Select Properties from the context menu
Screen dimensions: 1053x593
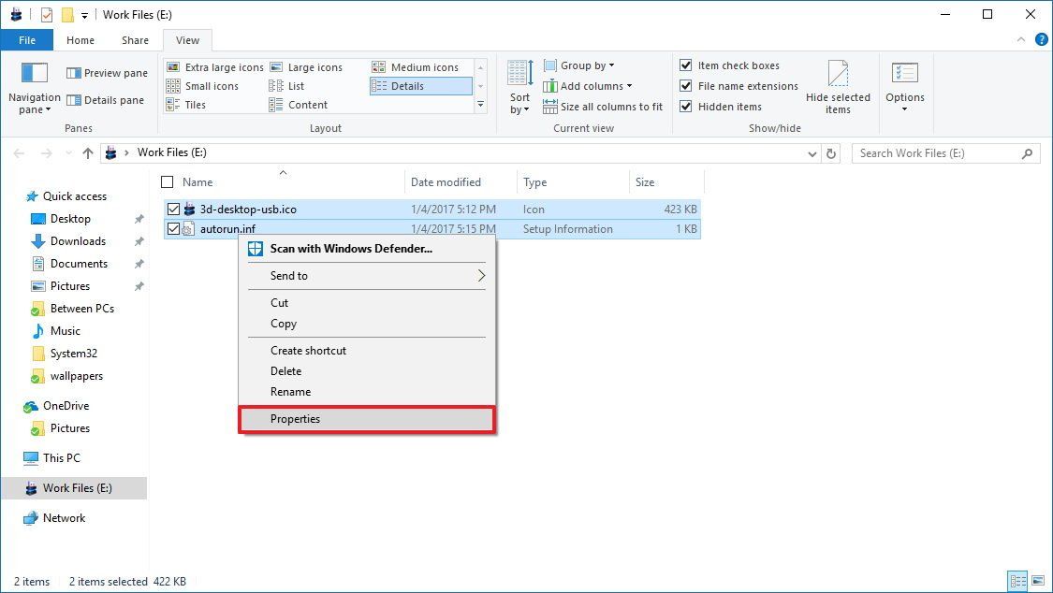[295, 418]
